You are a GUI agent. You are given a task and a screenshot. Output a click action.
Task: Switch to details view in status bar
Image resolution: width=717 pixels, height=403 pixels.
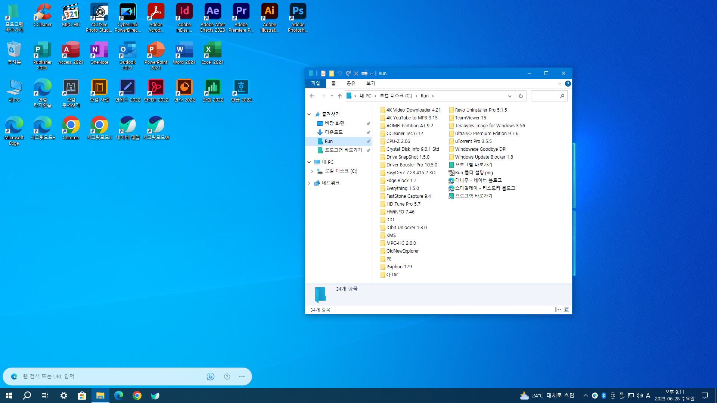point(558,310)
